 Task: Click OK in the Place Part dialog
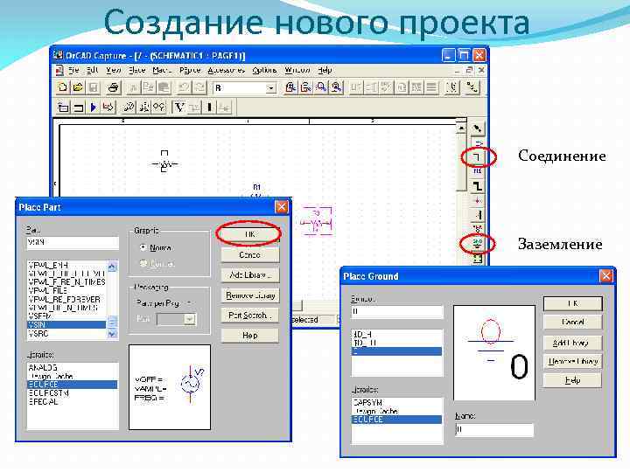pyautogui.click(x=249, y=234)
